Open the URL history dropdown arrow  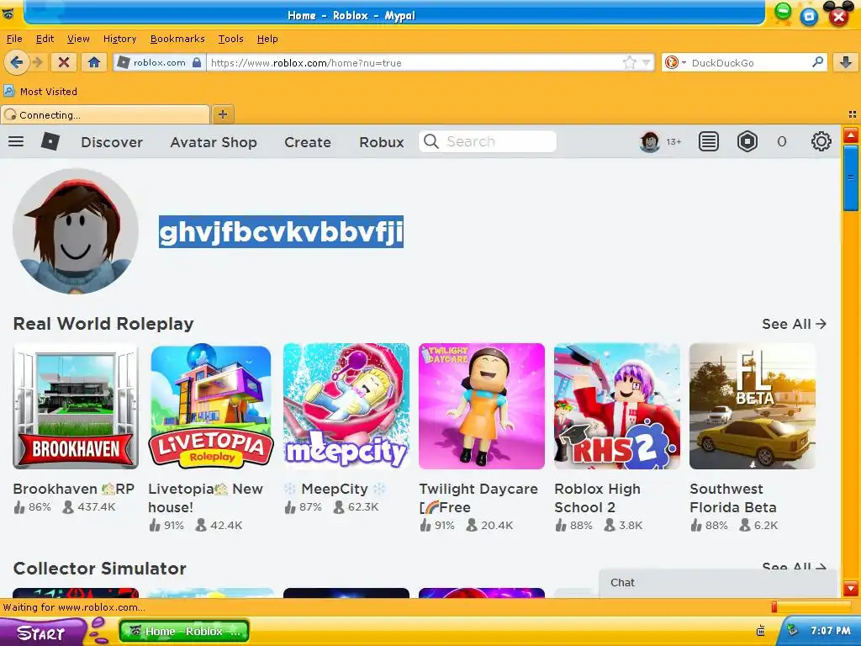click(x=647, y=62)
